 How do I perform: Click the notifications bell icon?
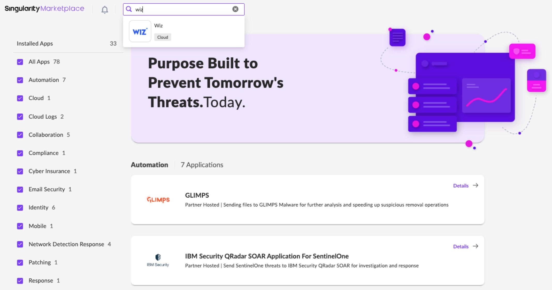105,10
